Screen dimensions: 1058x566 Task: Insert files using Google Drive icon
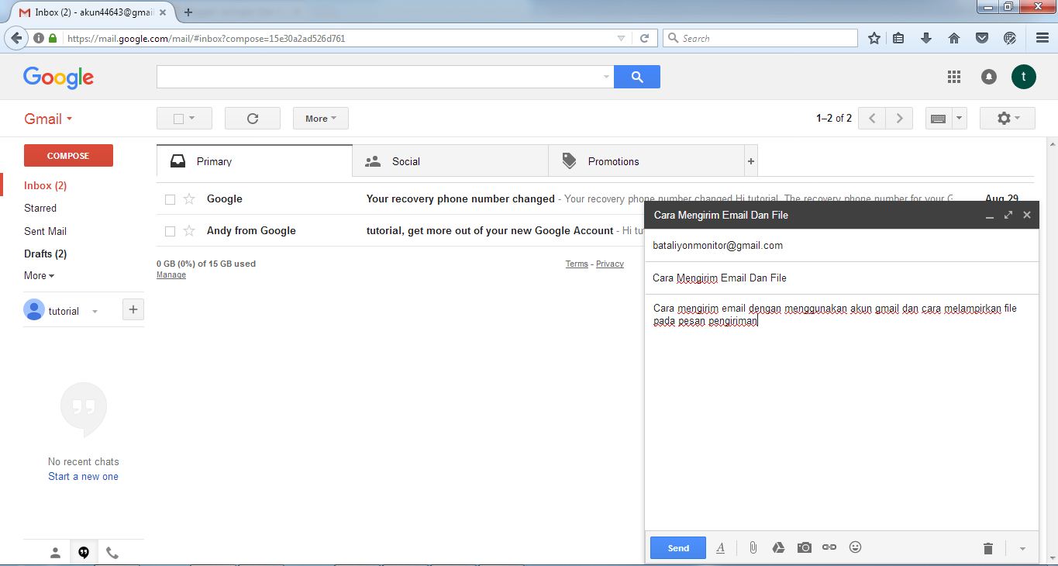(778, 547)
